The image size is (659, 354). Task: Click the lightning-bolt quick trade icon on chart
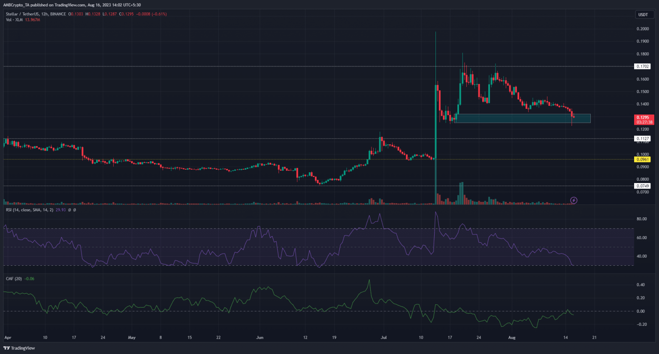click(574, 200)
